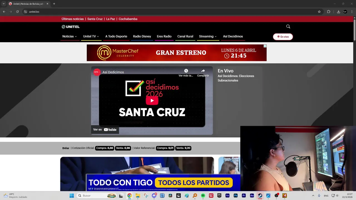
Task: Click the microphone tray icon
Action: [319, 196]
